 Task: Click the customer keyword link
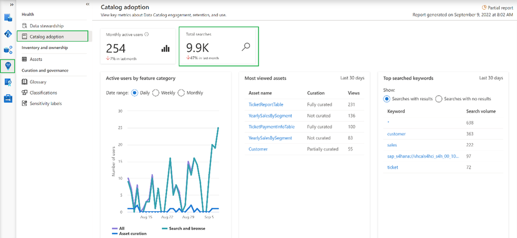tap(396, 134)
